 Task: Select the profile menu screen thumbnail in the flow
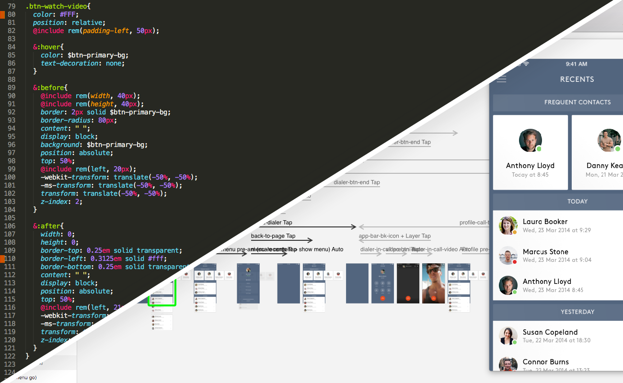(248, 283)
